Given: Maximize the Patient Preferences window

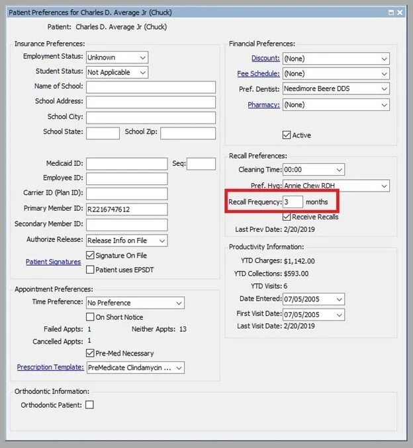Looking at the screenshot, I should point(391,13).
